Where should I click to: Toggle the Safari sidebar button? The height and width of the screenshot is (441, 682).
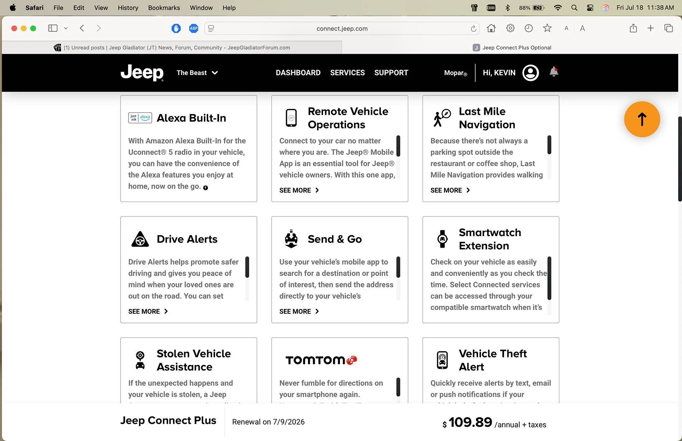pyautogui.click(x=53, y=28)
